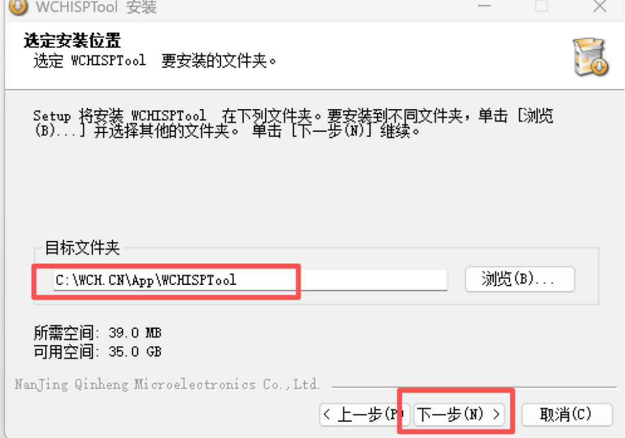This screenshot has width=625, height=438.
Task: Click the separator line beside branding text
Action: (x=474, y=386)
